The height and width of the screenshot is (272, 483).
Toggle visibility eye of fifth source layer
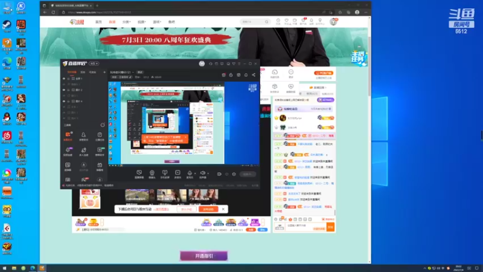tap(64, 101)
